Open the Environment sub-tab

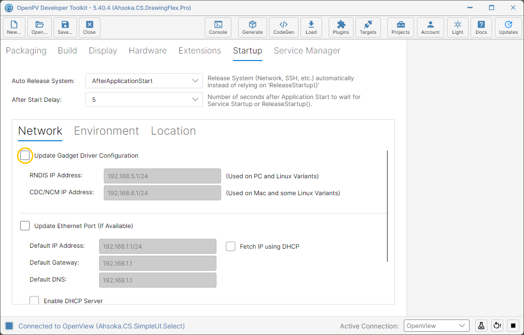point(106,131)
